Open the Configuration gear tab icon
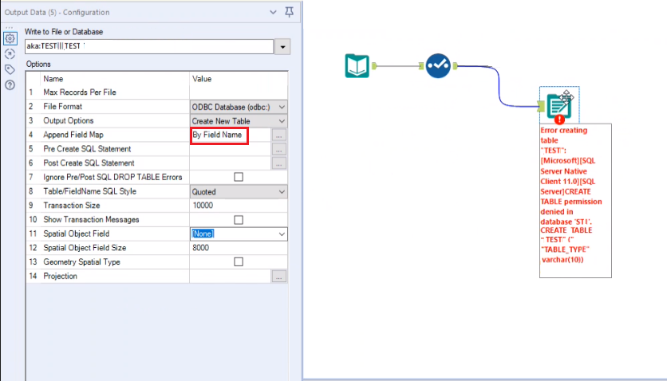 [x=10, y=38]
